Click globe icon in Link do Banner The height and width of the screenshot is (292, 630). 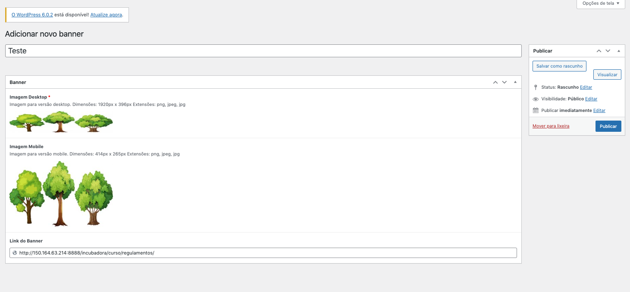tap(15, 253)
